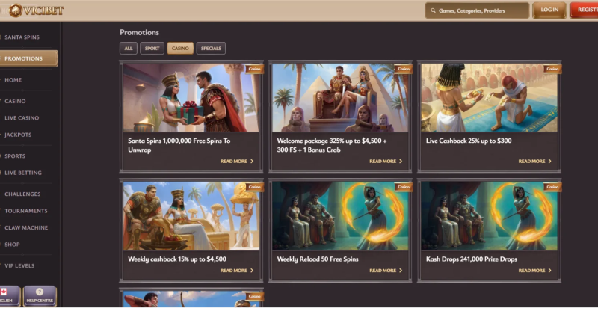Open the Casino sidebar item
The width and height of the screenshot is (598, 329).
coord(15,101)
